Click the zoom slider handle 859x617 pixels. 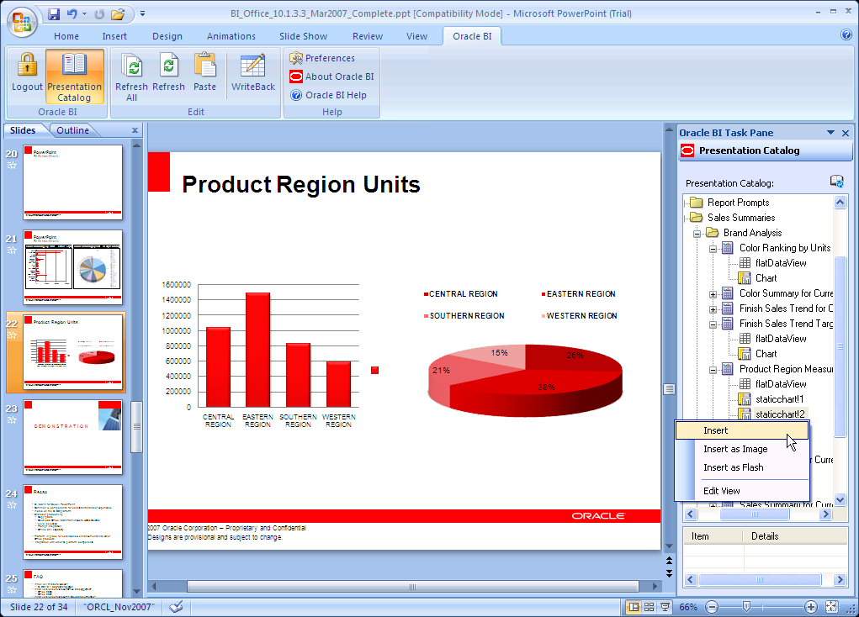(746, 607)
